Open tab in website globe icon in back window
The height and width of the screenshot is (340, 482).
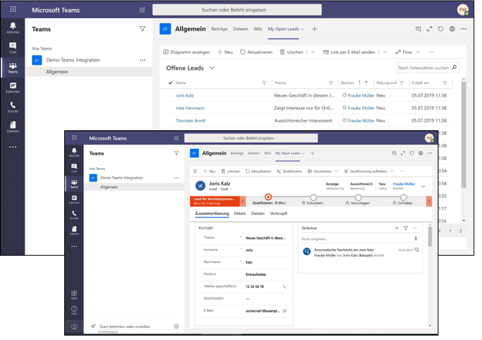click(452, 29)
